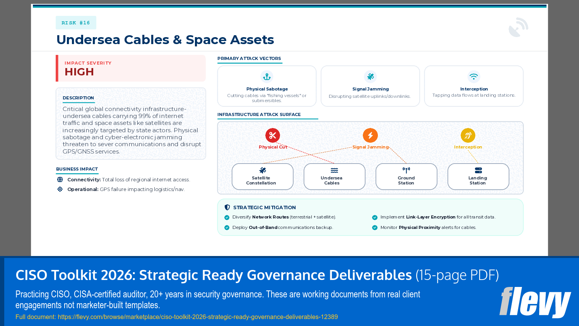Click the satellite dish watermark icon at top right

pos(518,27)
